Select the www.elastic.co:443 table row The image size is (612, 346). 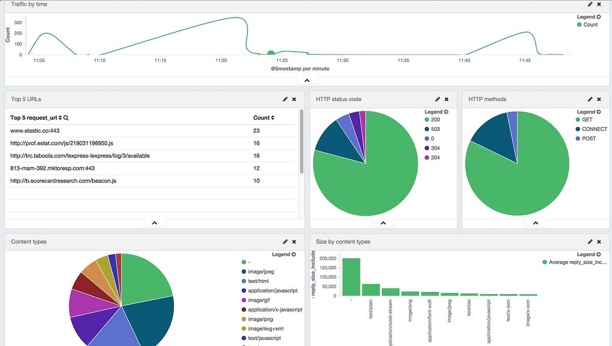pyautogui.click(x=152, y=131)
